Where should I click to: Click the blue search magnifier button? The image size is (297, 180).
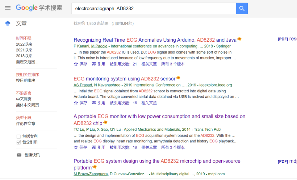point(242,9)
